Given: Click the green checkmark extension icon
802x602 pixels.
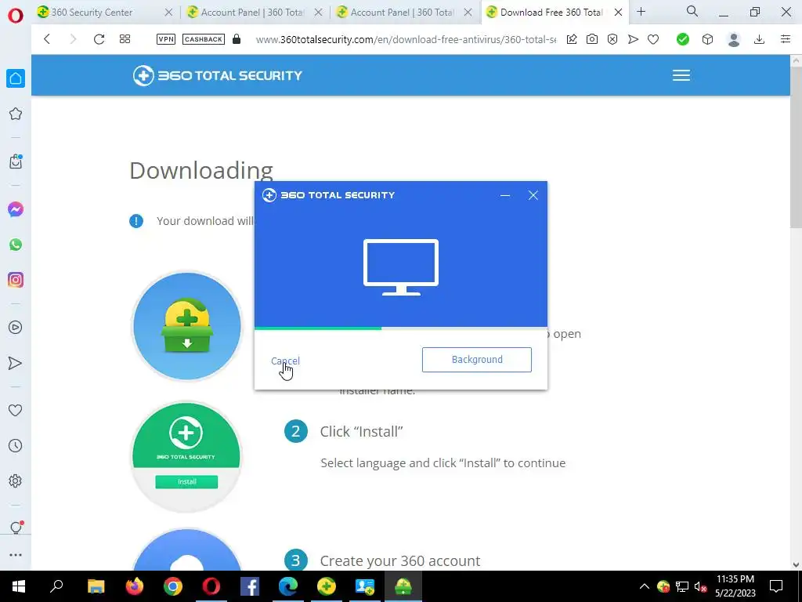Looking at the screenshot, I should pyautogui.click(x=683, y=39).
